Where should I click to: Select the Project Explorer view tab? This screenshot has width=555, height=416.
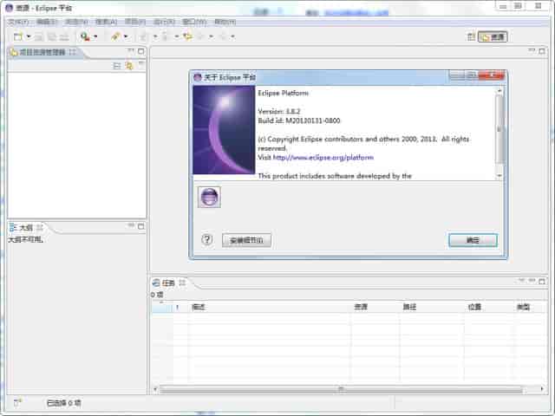pyautogui.click(x=42, y=52)
